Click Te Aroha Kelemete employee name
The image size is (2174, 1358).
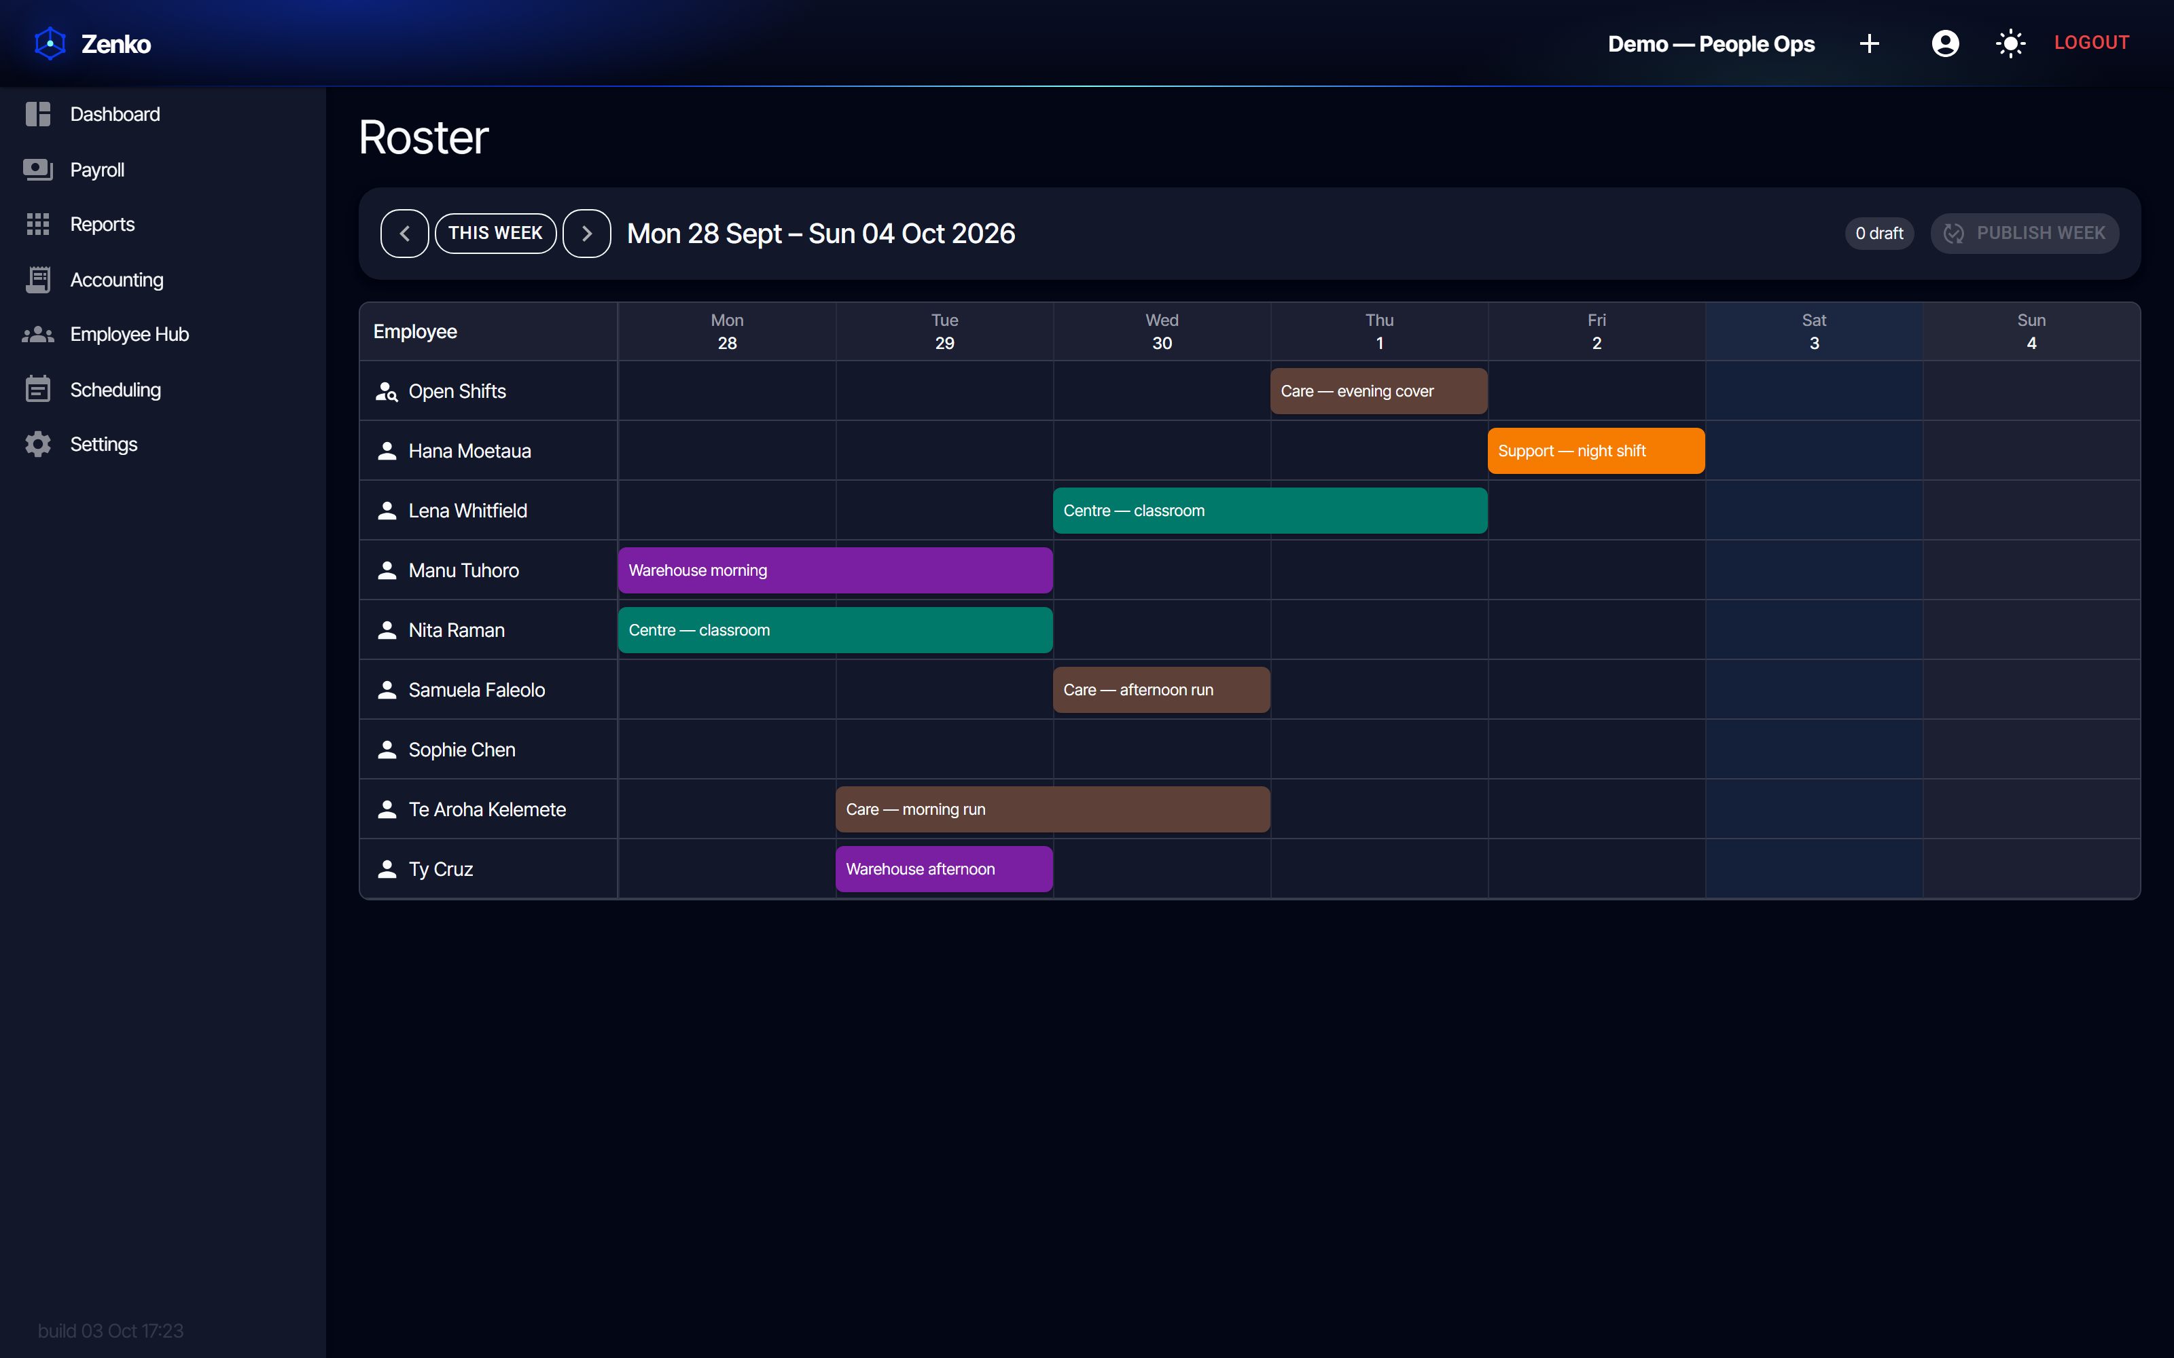click(x=488, y=809)
